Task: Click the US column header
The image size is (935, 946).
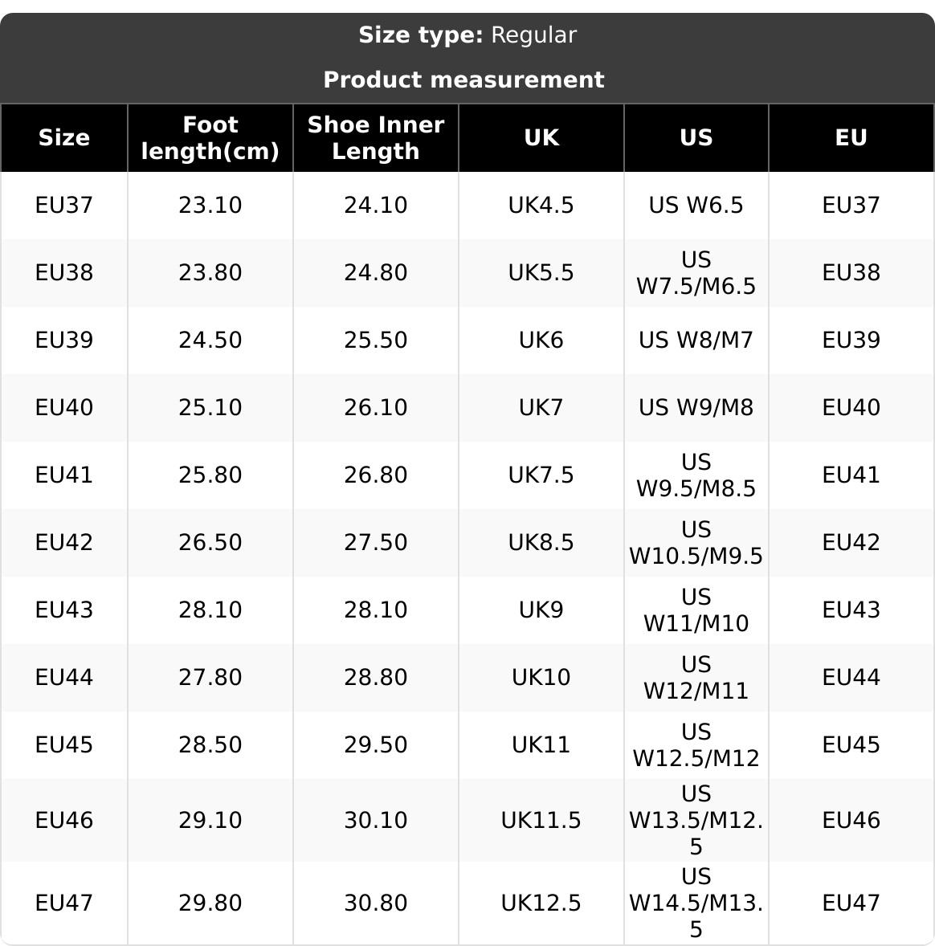Action: (x=696, y=138)
